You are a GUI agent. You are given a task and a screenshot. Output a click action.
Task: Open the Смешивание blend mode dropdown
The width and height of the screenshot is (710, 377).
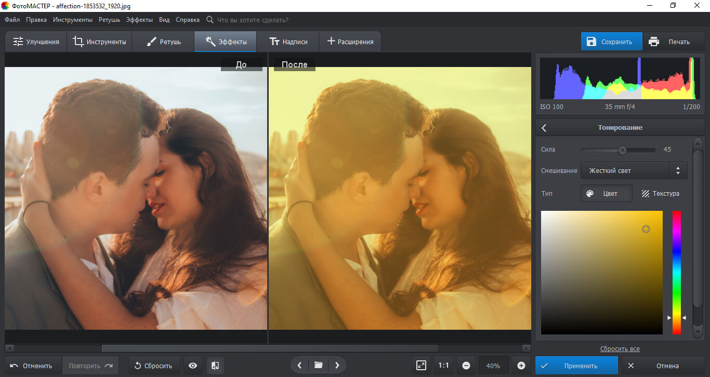point(634,170)
